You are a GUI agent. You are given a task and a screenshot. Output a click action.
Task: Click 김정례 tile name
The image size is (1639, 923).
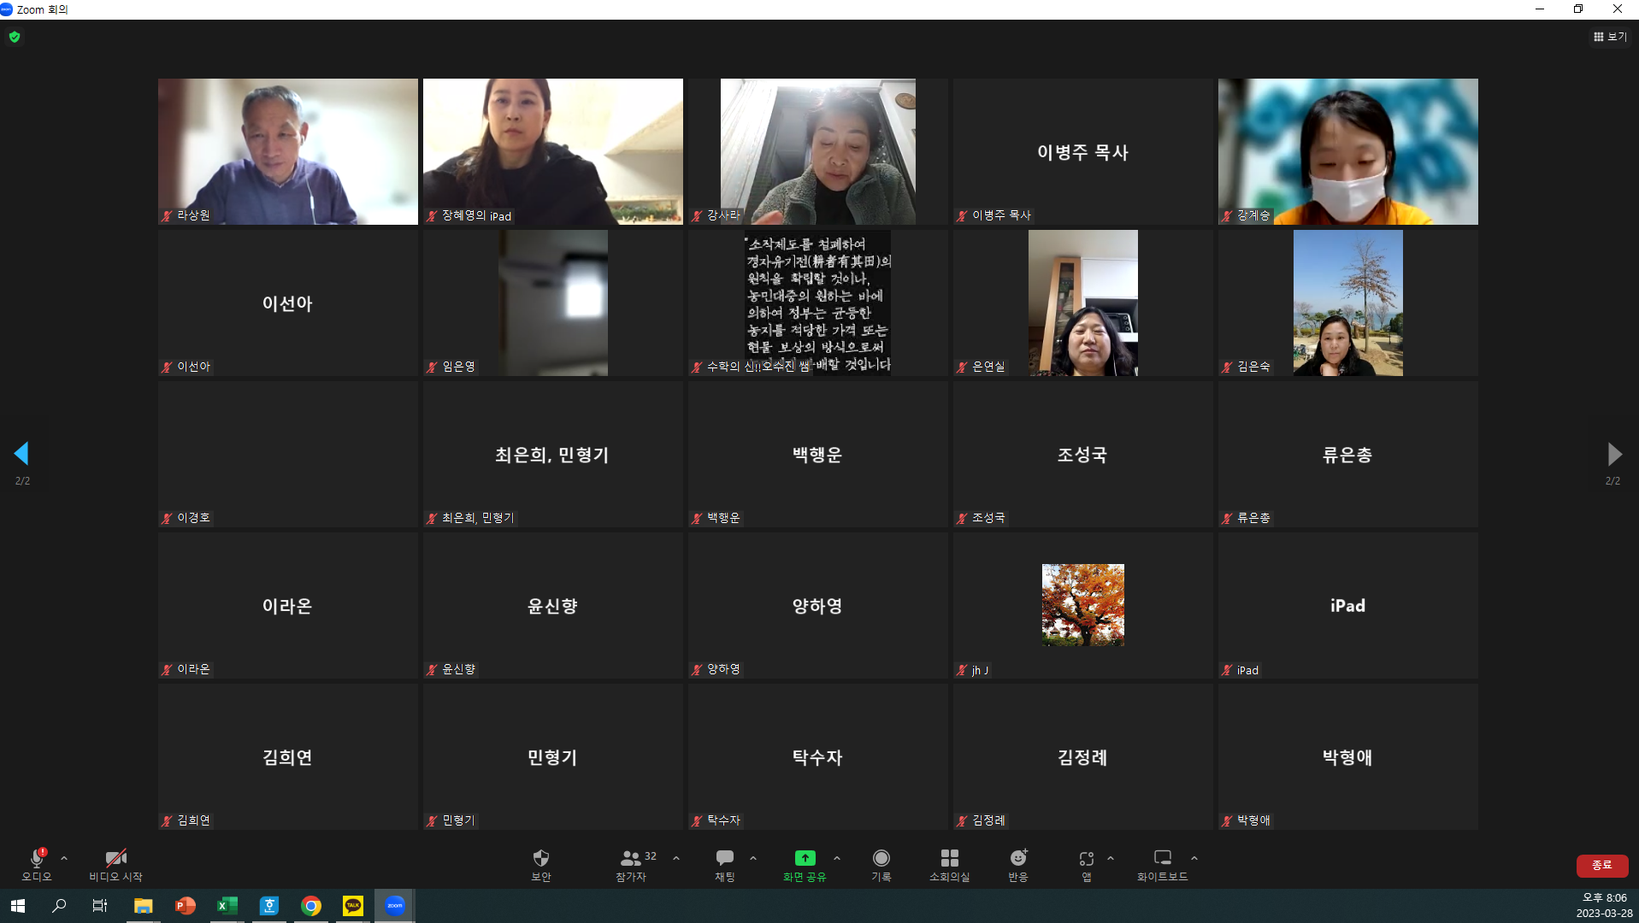[x=1082, y=757]
